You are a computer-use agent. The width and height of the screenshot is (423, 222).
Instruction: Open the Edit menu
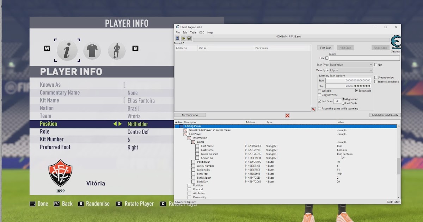point(185,32)
